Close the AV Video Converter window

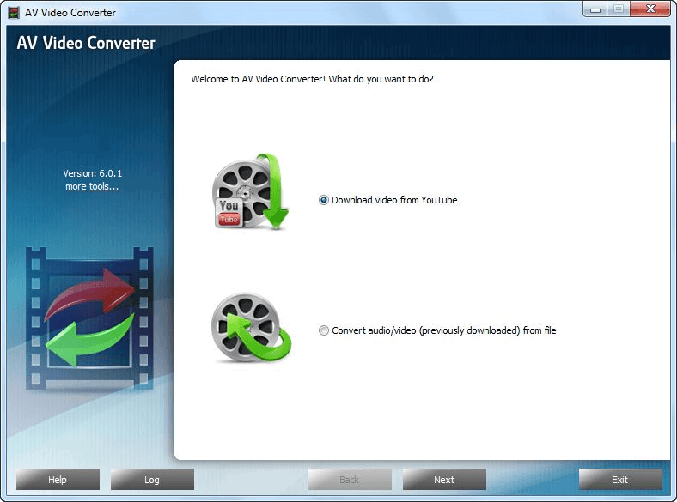point(650,9)
